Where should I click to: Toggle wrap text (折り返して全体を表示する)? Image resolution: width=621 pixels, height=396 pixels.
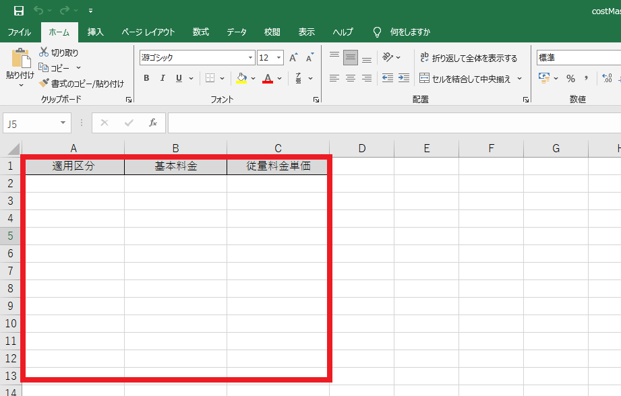coord(468,58)
